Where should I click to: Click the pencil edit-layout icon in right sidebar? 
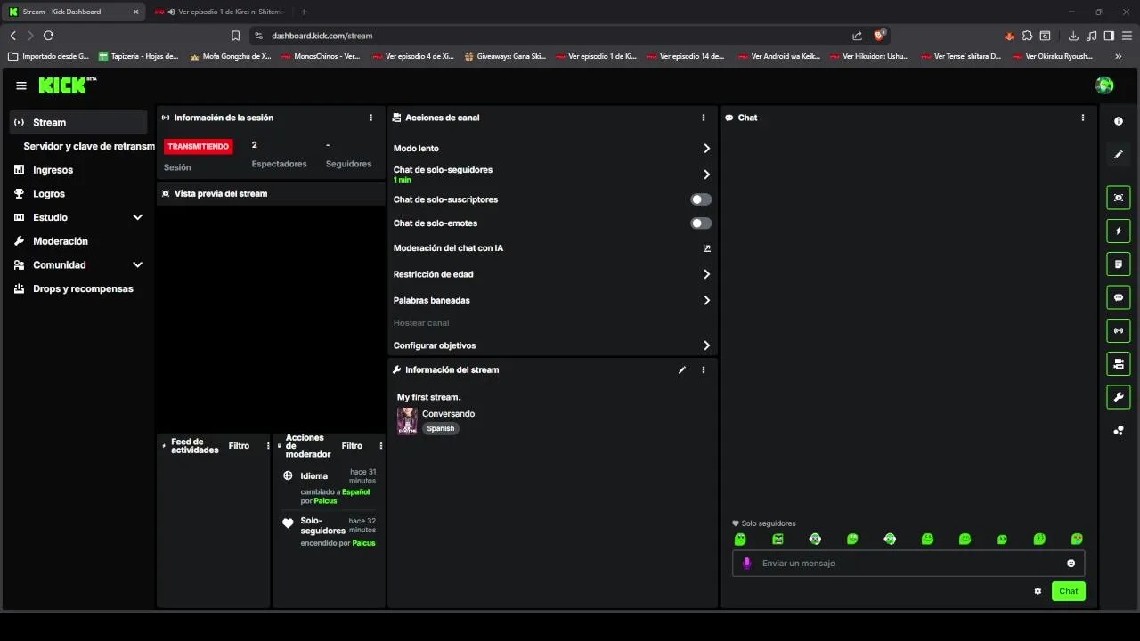(1119, 154)
